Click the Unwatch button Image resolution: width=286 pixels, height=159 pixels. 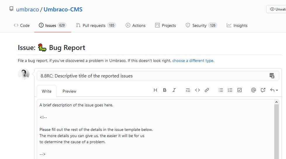276,9
